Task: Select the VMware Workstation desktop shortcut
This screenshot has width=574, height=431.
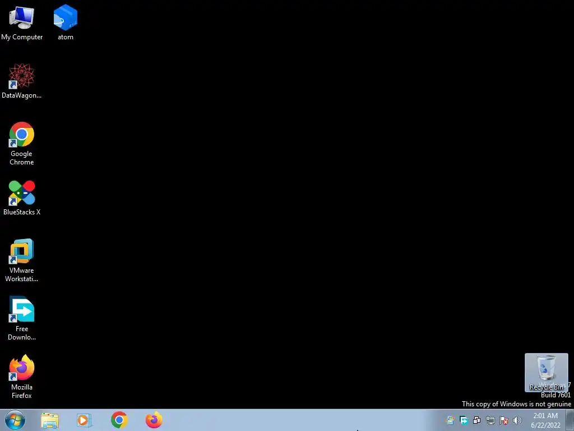Action: tap(22, 260)
